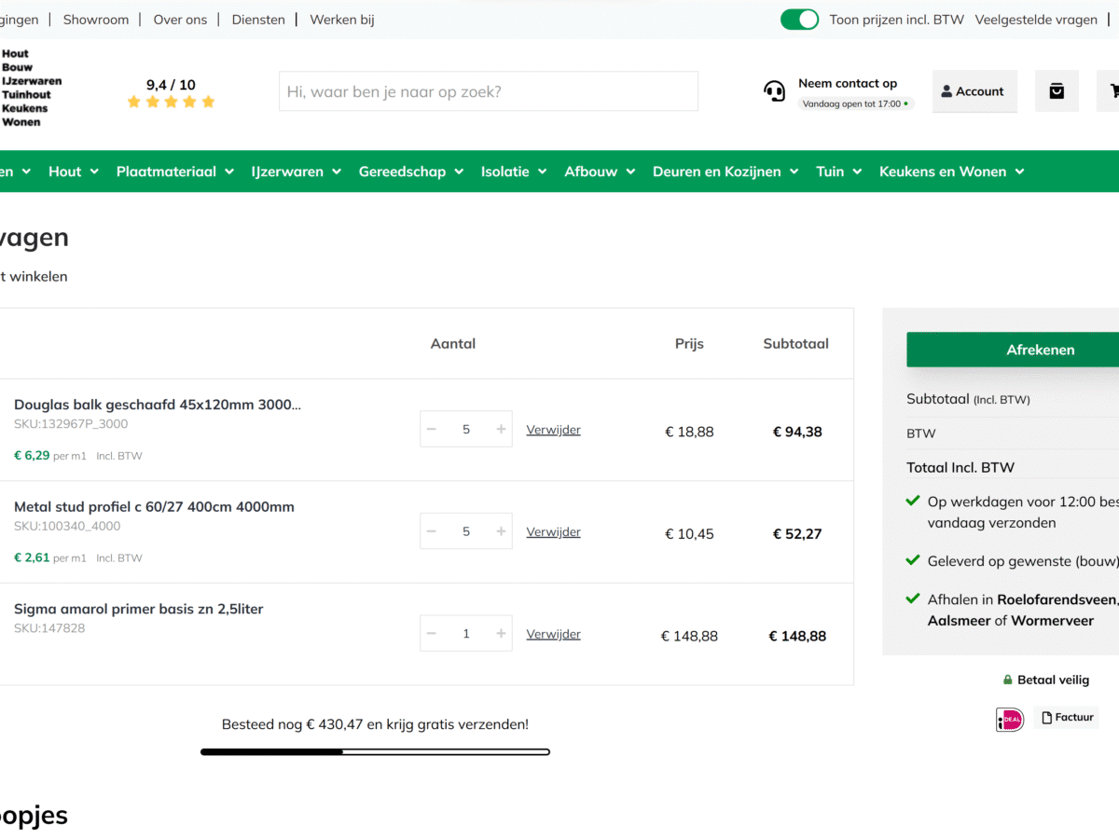Click the five-star rating icons

tap(171, 102)
